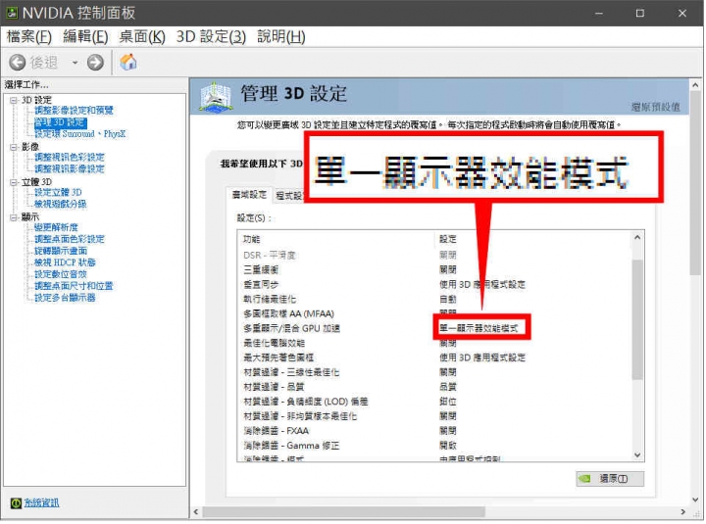Image resolution: width=706 pixels, height=524 pixels.
Task: Switch to the 程式設定 tab
Action: tap(289, 196)
